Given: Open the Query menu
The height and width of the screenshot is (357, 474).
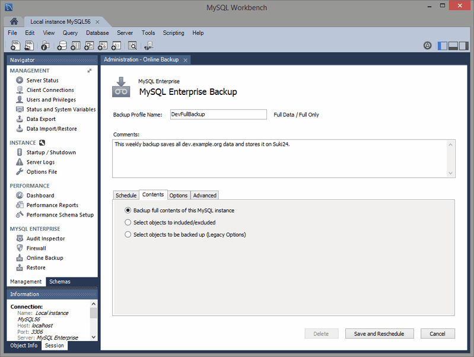Looking at the screenshot, I should (70, 33).
